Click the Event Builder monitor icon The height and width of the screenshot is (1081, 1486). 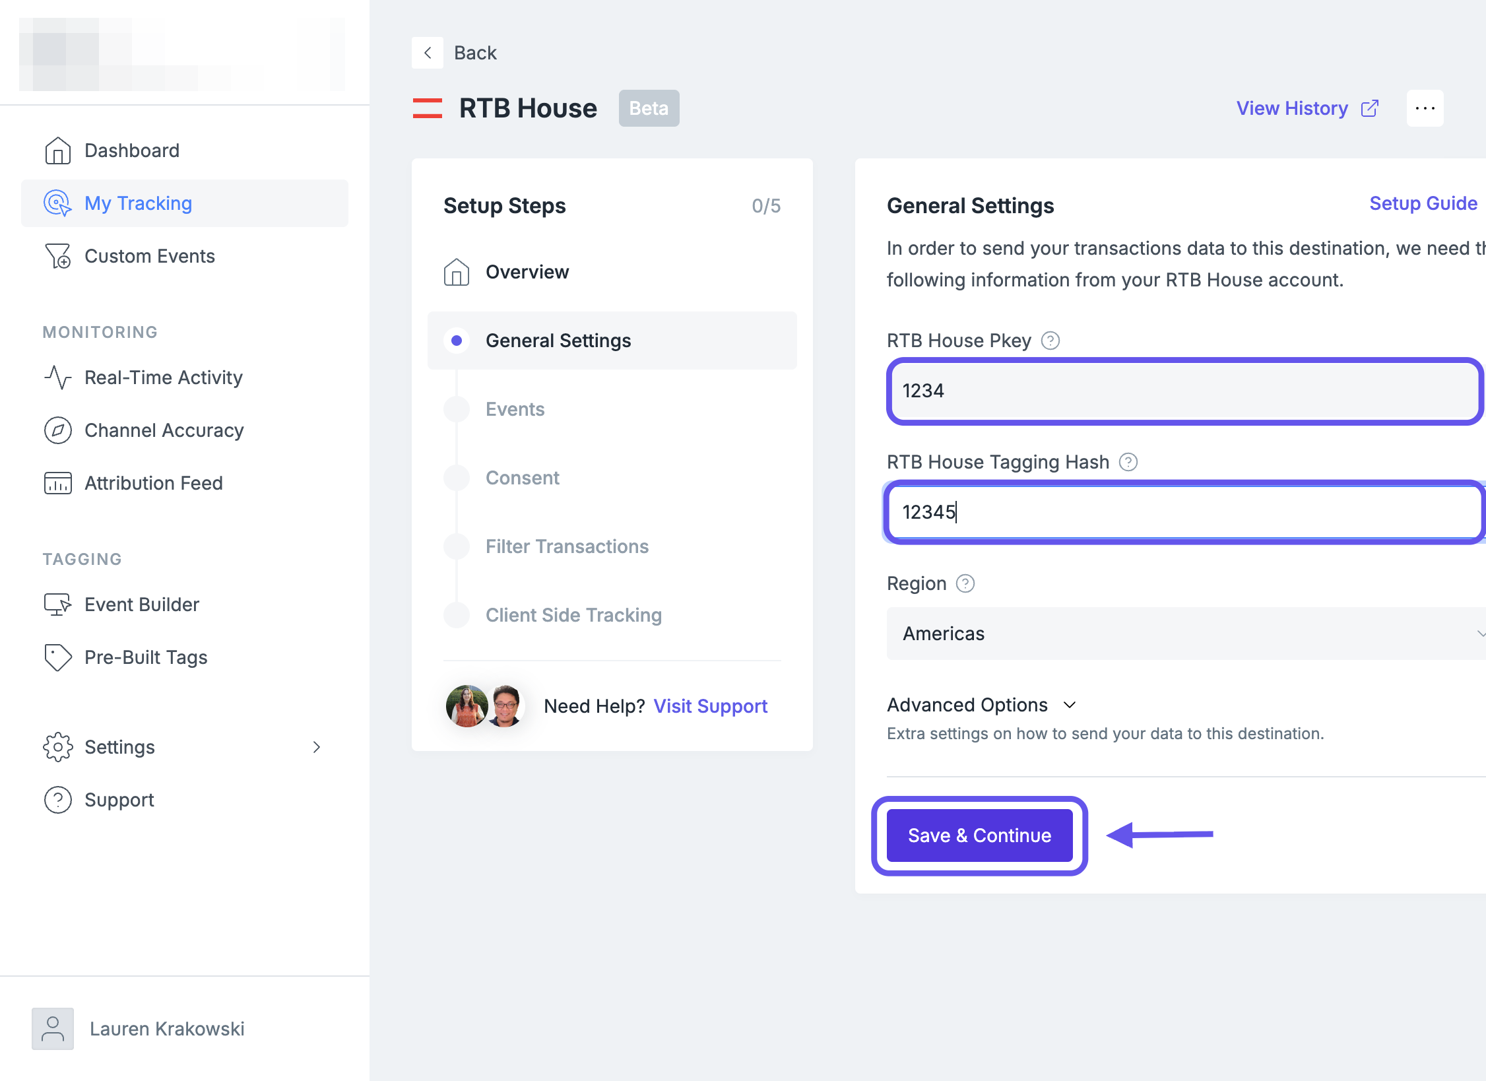[x=57, y=605]
